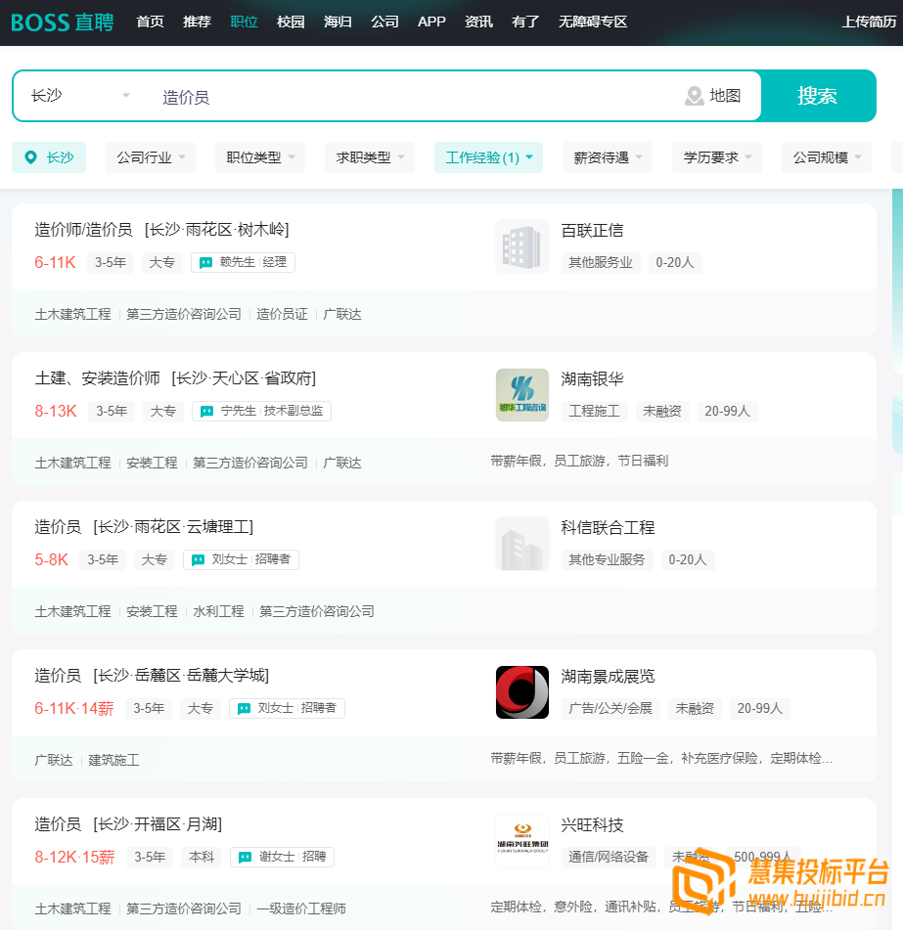Open 兴旺科技 company logo
Image resolution: width=903 pixels, height=930 pixels.
522,841
